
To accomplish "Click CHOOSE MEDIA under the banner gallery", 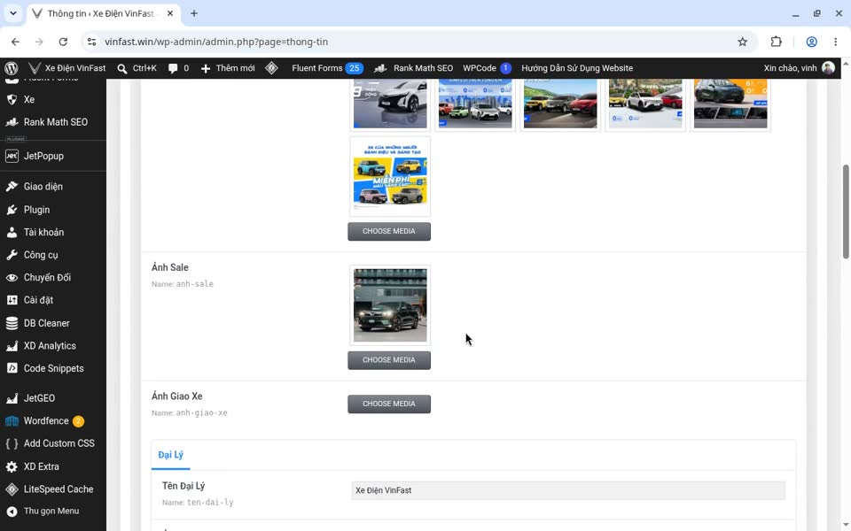I will [x=389, y=231].
